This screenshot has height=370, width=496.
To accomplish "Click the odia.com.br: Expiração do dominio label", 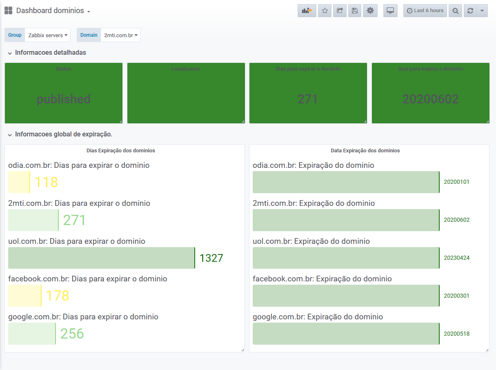I will point(314,165).
